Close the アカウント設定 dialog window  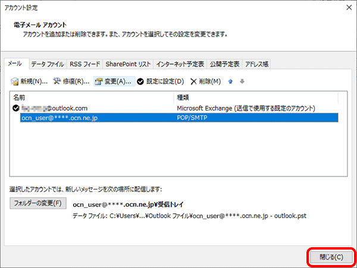pyautogui.click(x=346, y=7)
